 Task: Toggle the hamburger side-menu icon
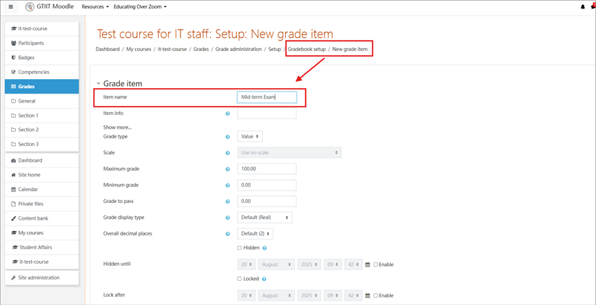(x=10, y=7)
